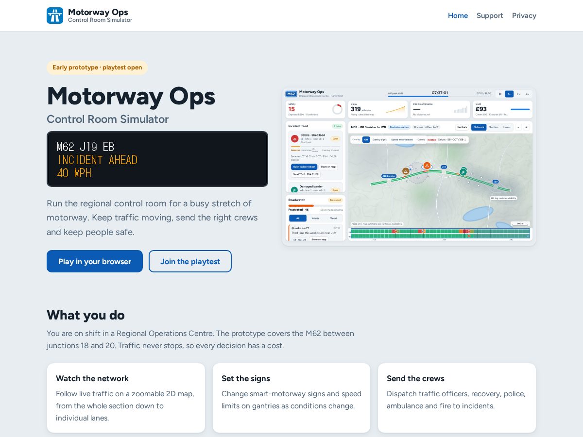Go to the Privacy page

(524, 16)
